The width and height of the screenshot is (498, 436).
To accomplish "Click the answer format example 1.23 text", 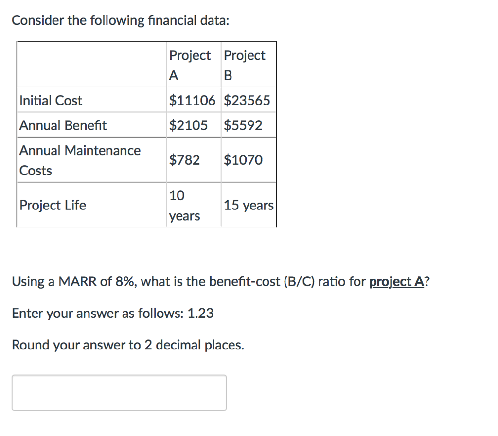I will tap(112, 313).
